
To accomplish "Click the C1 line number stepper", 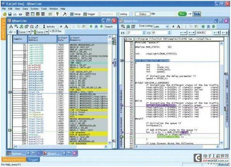I will pyautogui.click(x=144, y=33).
